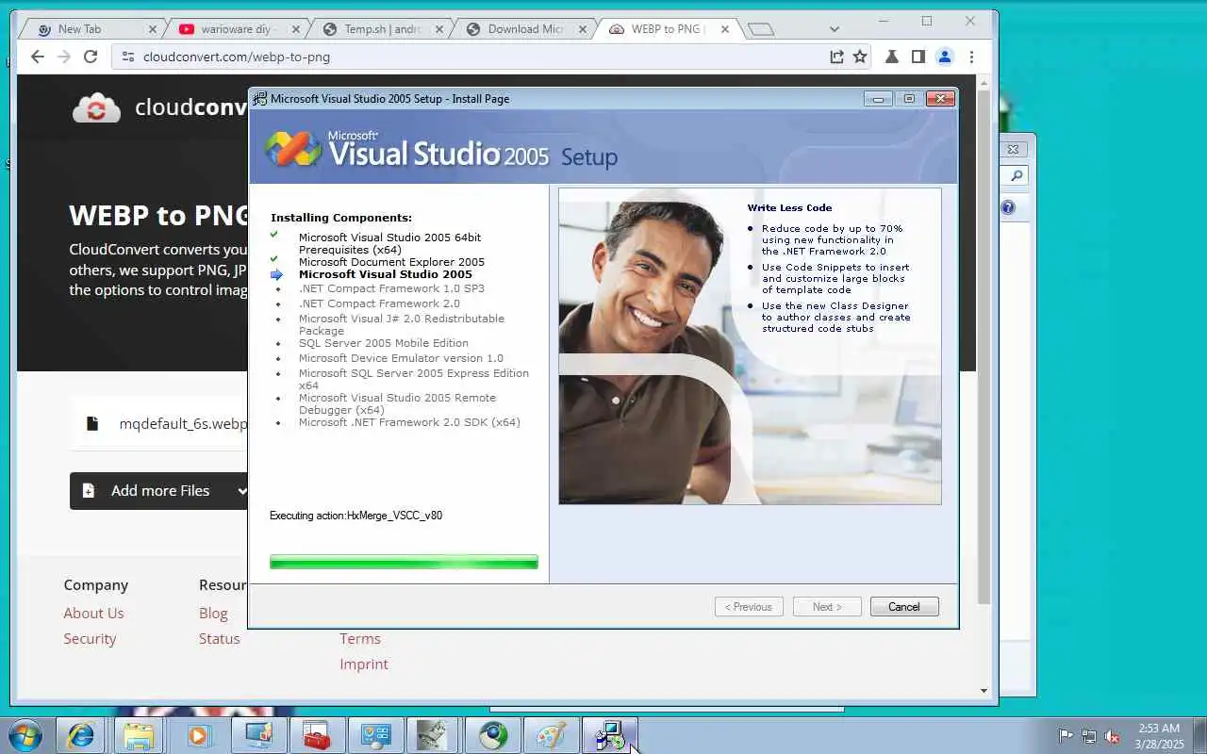Screen dimensions: 1207x754
Task: Expand the tab search chevron
Action: click(x=835, y=29)
